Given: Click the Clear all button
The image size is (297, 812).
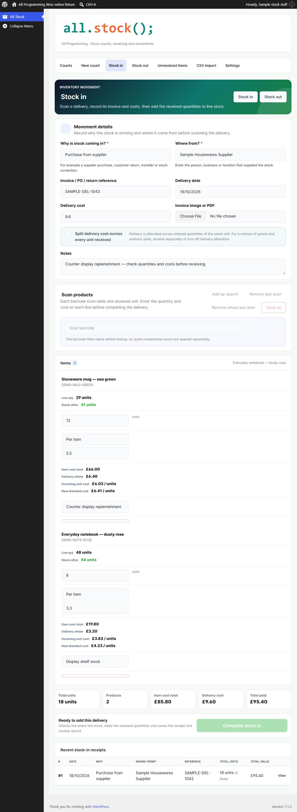Looking at the screenshot, I should [x=274, y=308].
